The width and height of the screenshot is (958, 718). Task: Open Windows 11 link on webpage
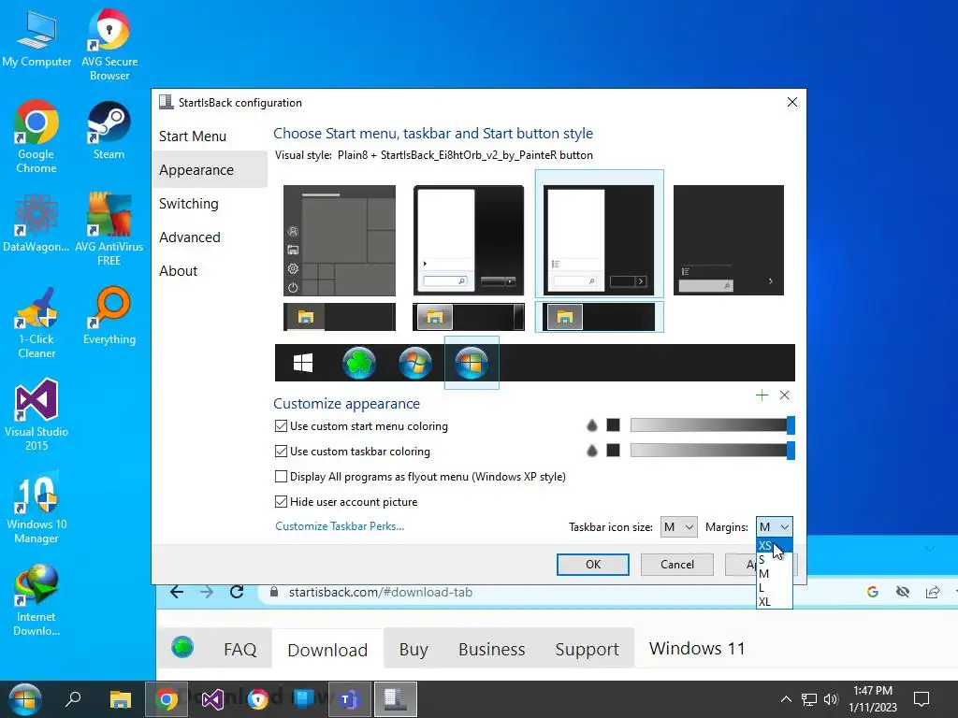[x=697, y=648]
